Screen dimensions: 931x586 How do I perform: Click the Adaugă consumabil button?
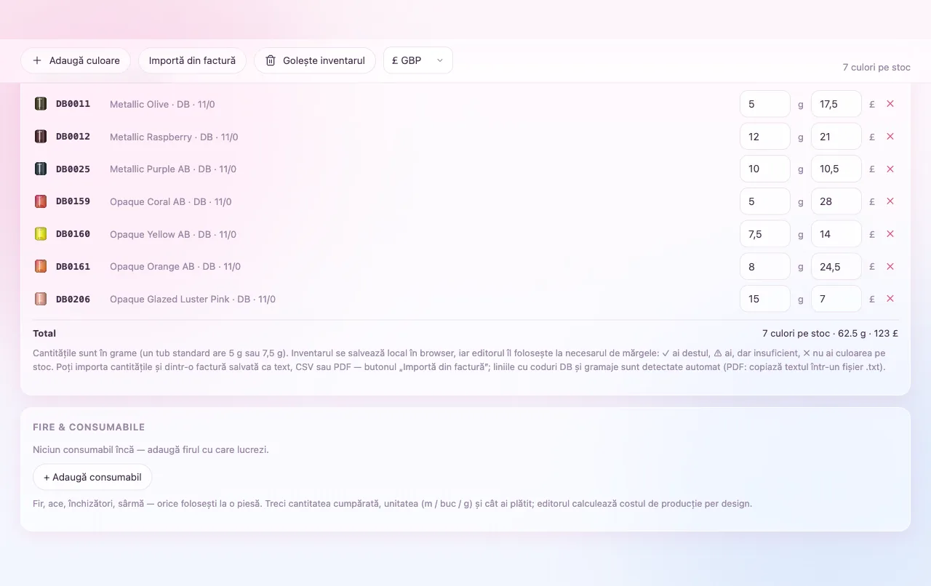click(92, 477)
